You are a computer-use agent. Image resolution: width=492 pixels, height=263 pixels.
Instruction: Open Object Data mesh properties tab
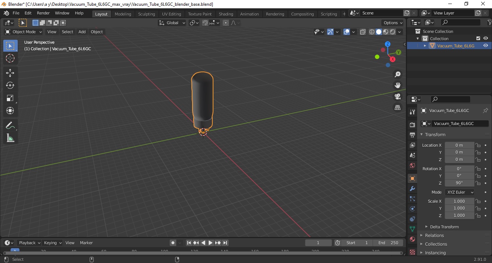pyautogui.click(x=412, y=229)
